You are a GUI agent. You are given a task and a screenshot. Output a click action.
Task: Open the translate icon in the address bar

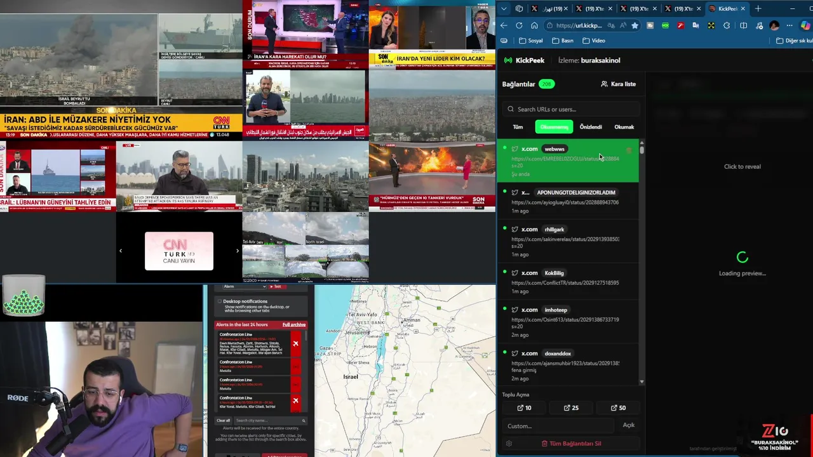[x=610, y=25]
